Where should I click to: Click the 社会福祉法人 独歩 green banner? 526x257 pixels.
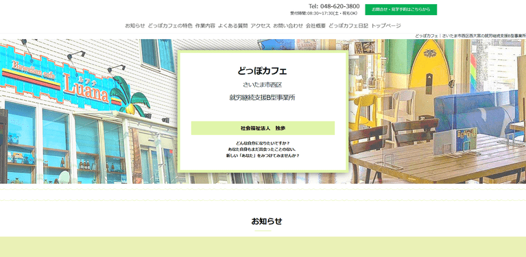[263, 128]
